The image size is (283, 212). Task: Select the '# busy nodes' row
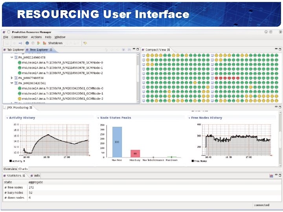pyautogui.click(x=142, y=192)
